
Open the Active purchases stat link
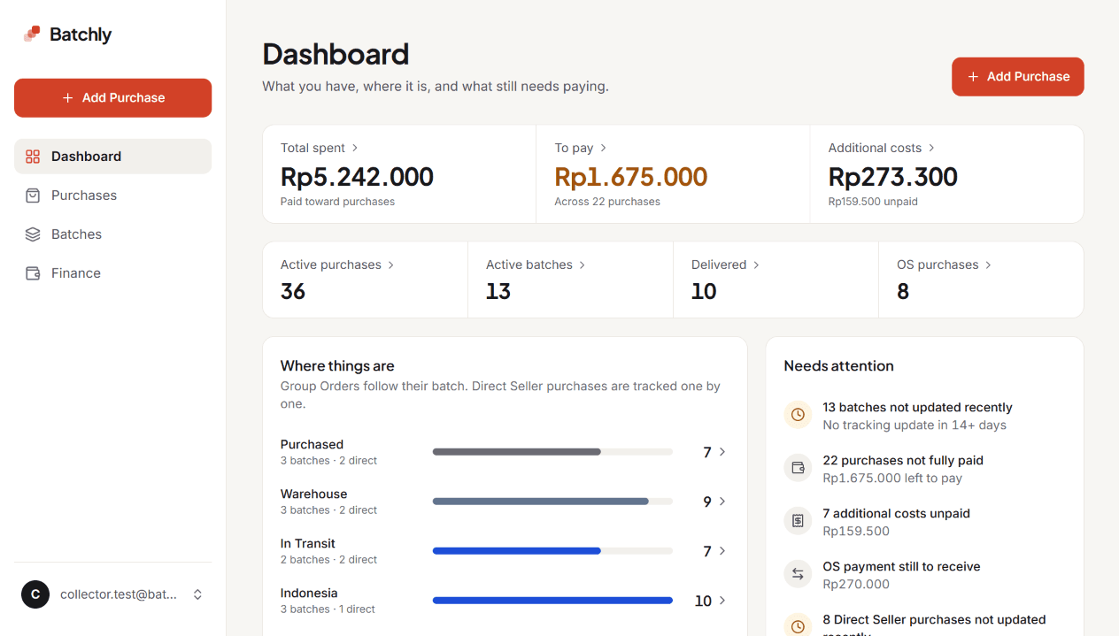pyautogui.click(x=365, y=280)
